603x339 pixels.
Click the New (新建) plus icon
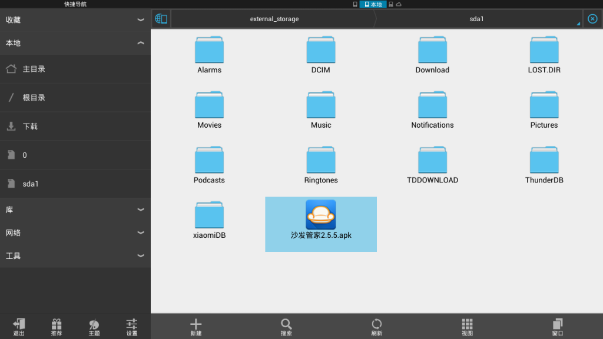pyautogui.click(x=196, y=327)
